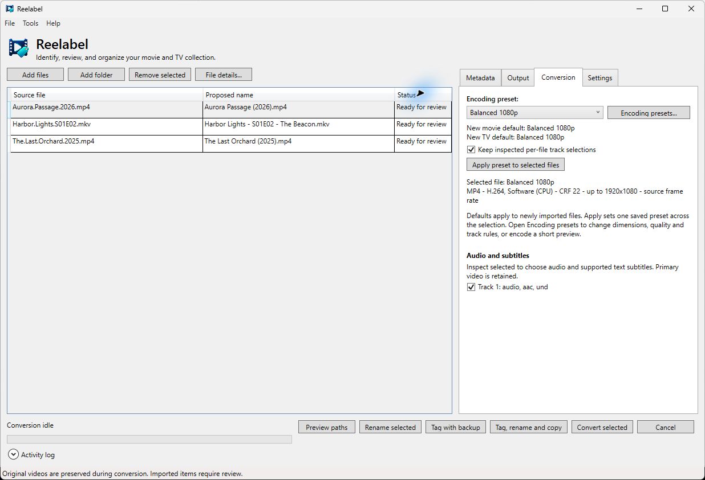This screenshot has width=705, height=480.
Task: Expand the Activity log chevron
Action: pyautogui.click(x=13, y=454)
